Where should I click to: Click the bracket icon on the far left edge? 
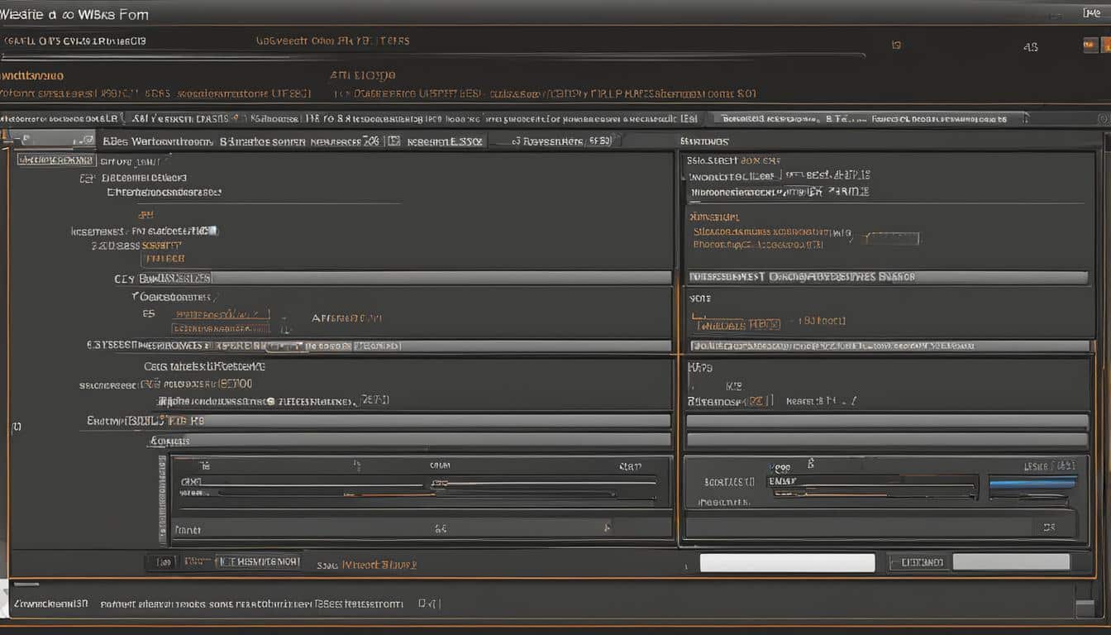click(x=16, y=427)
